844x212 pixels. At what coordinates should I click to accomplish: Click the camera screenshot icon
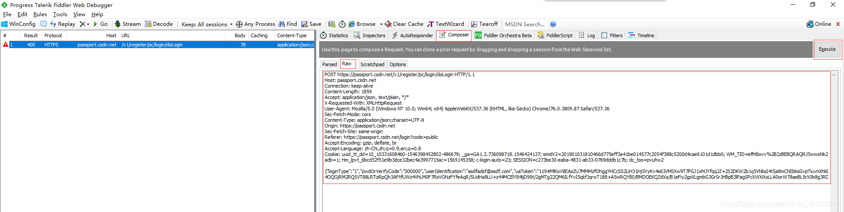tap(332, 24)
